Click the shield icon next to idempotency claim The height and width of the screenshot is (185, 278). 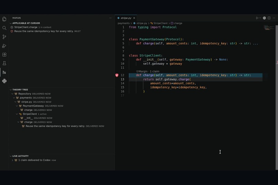point(12,31)
